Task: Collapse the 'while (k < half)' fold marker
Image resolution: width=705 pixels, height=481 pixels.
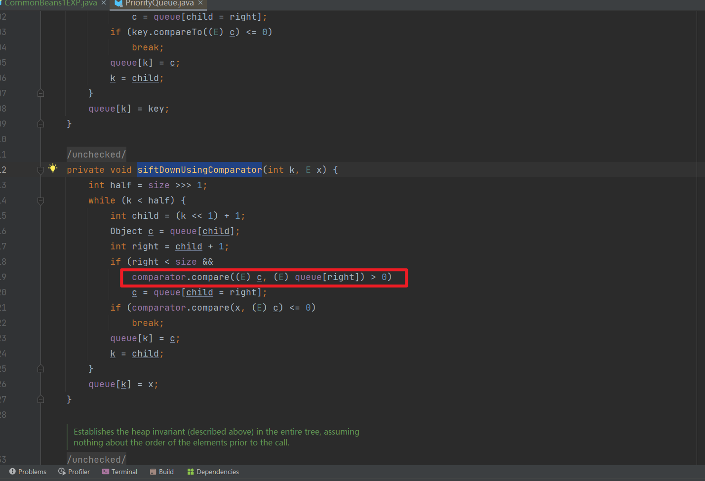Action: [41, 201]
